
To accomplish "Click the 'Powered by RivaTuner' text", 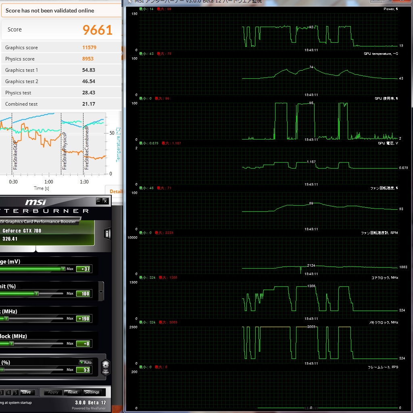I will point(89,408).
